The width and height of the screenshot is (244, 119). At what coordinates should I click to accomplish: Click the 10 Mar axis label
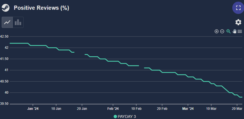tap(211, 109)
